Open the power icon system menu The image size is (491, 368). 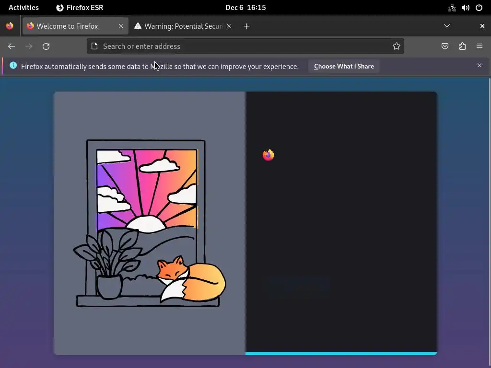tap(479, 8)
